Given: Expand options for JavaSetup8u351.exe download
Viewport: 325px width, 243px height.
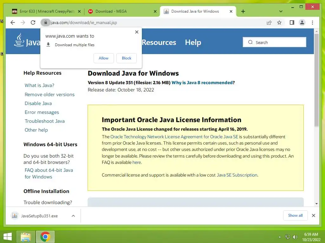Looking at the screenshot, I should tap(73, 216).
